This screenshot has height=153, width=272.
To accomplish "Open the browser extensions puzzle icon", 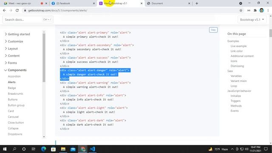I will (255, 10).
